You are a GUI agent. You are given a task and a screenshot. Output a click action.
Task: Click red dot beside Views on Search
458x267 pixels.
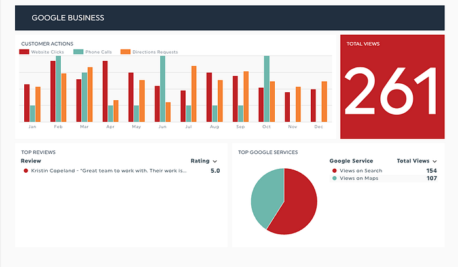(334, 171)
